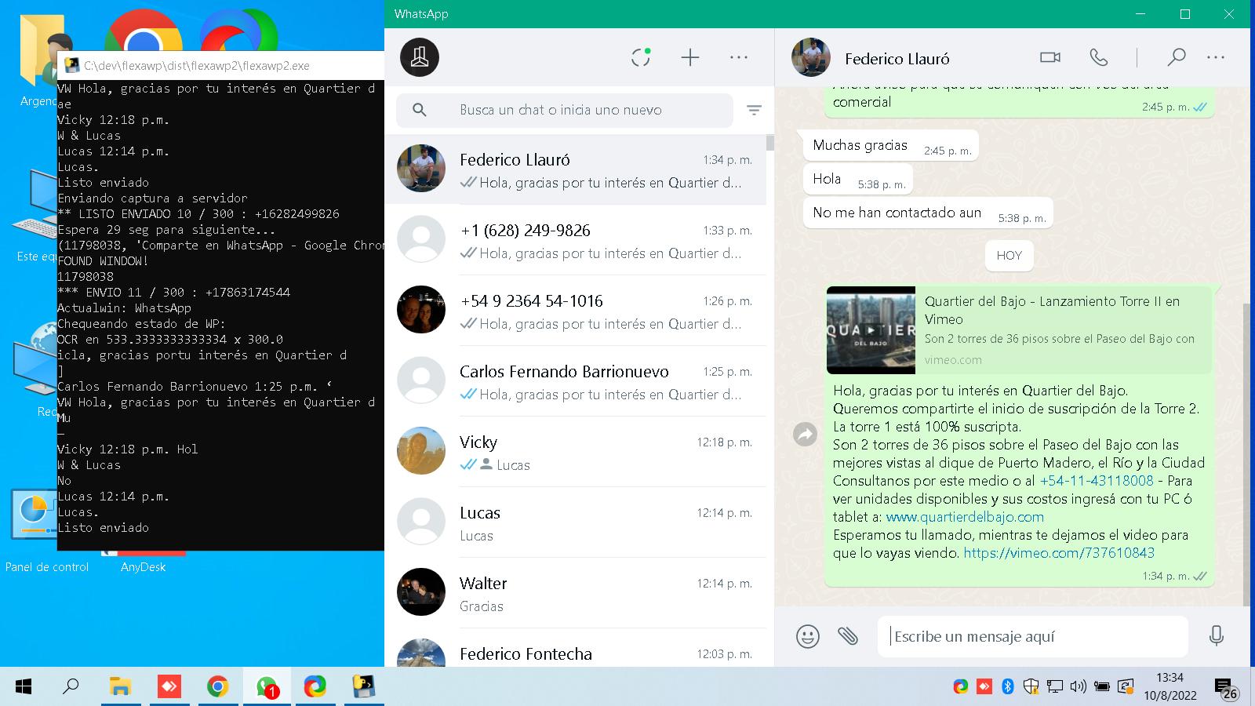
Task: Open chat list menu three dots
Action: 739,57
